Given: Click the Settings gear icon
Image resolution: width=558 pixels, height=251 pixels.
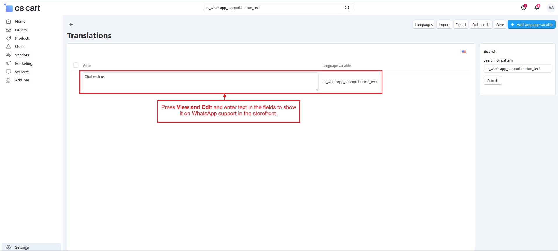Looking at the screenshot, I should click(8, 247).
